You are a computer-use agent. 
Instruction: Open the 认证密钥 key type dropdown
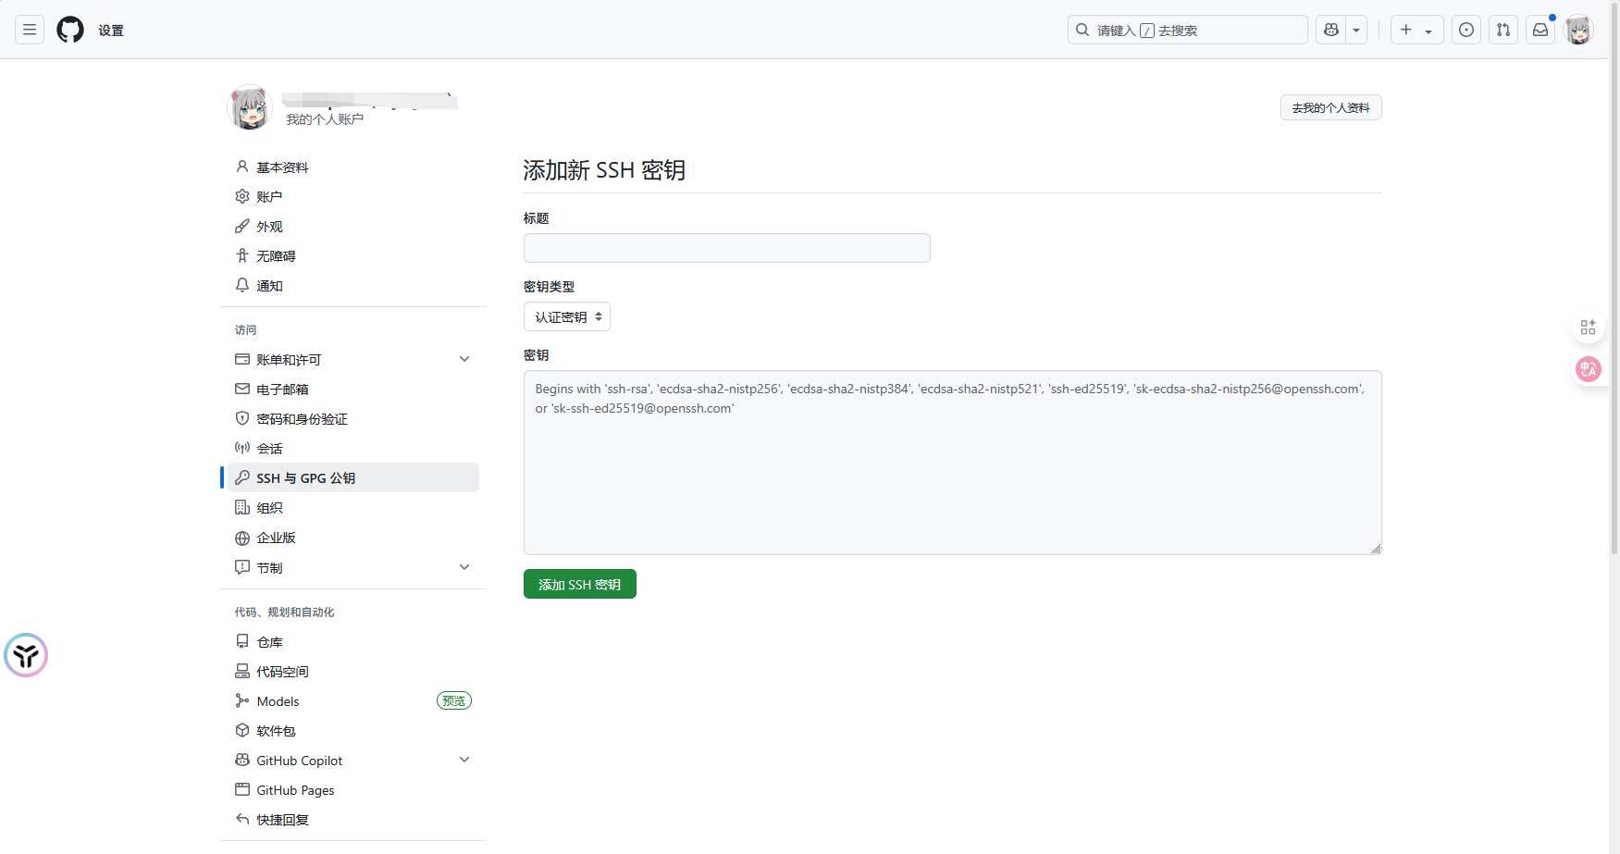point(567,316)
